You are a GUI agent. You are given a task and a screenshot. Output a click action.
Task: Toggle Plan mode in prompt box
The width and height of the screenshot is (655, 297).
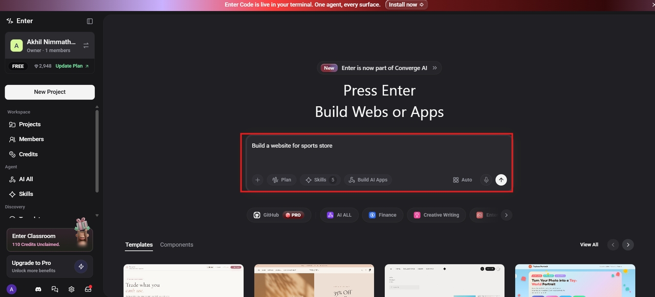281,180
